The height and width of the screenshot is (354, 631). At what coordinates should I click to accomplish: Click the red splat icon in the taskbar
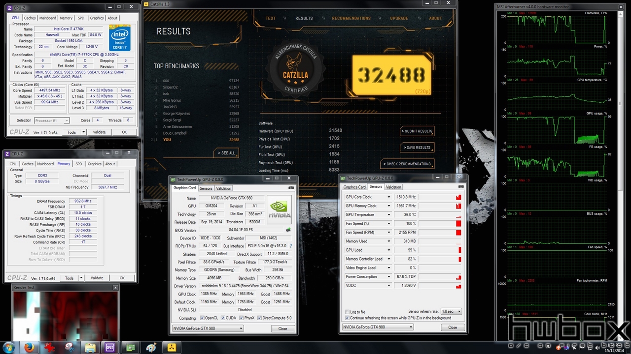[49, 347]
